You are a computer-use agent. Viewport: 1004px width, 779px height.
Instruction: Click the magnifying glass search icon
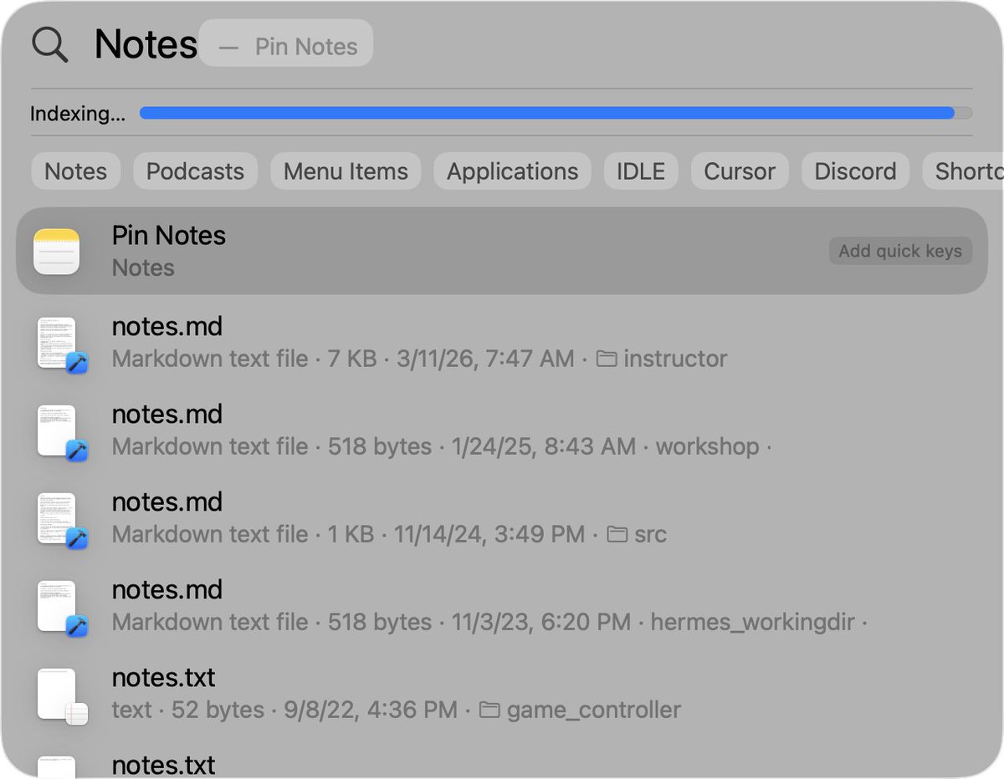pyautogui.click(x=49, y=43)
